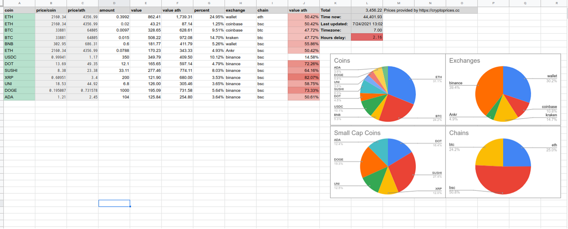Select the total value 3,456.22 cell

coord(367,10)
